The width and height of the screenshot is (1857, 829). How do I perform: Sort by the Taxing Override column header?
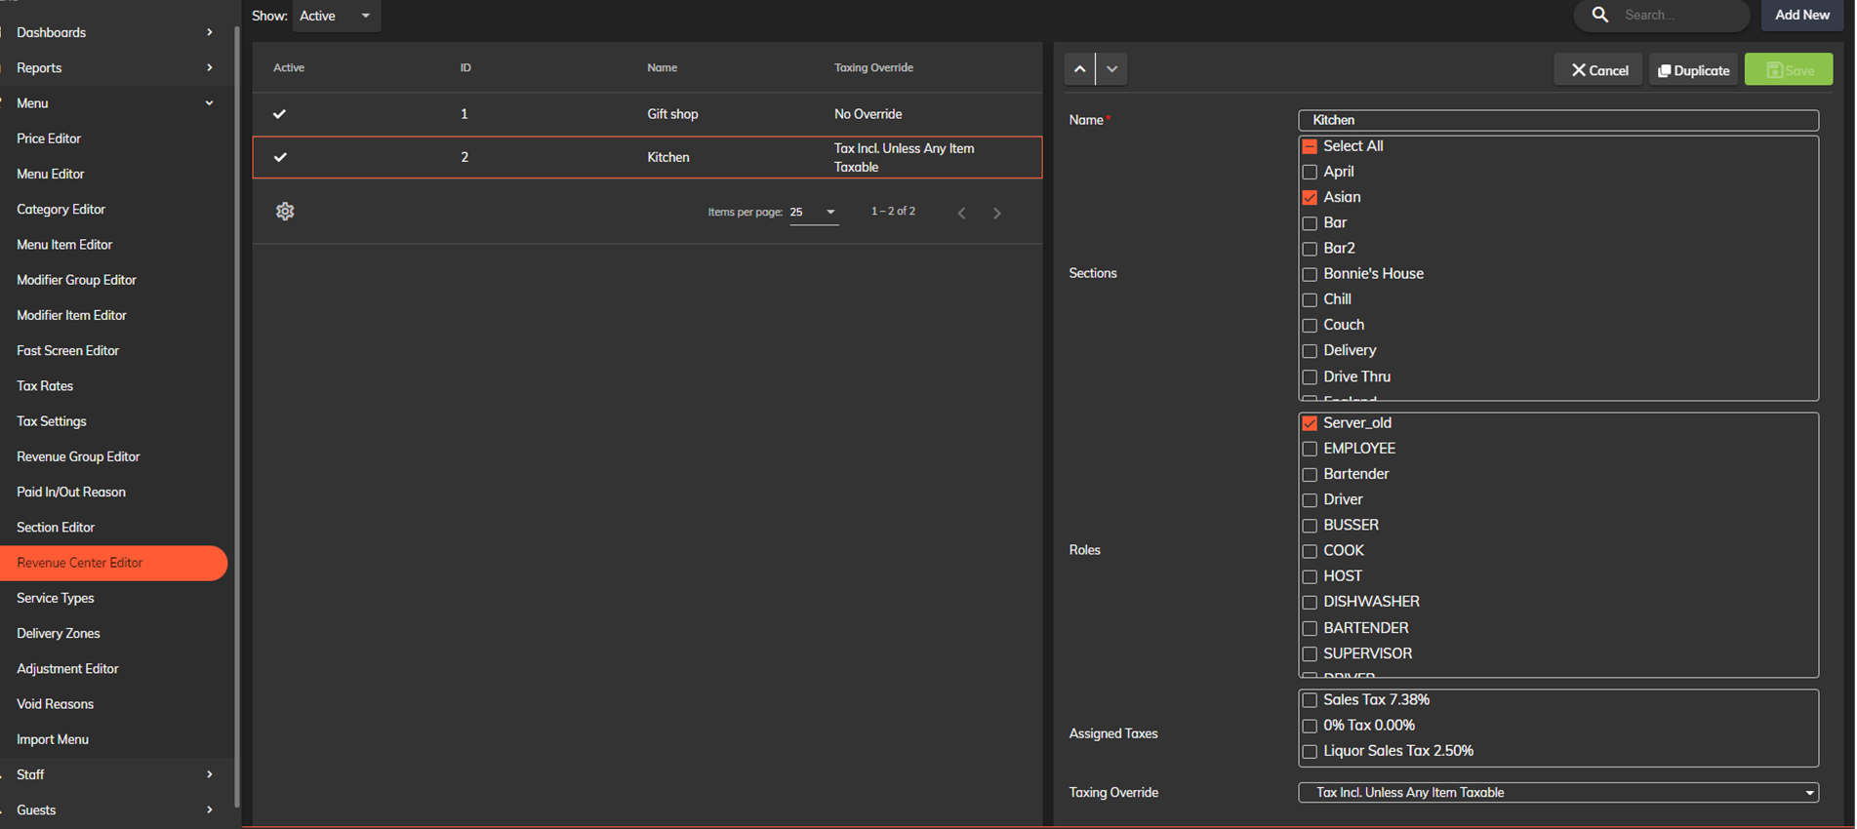[873, 67]
